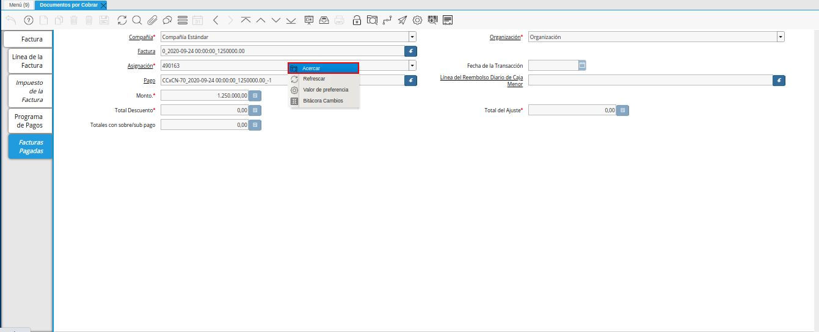Viewport: 819px width, 332px height.
Task: Open the Find record magnifier icon
Action: point(137,20)
